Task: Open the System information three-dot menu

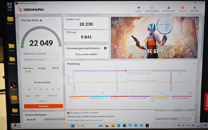Action: tap(192, 114)
